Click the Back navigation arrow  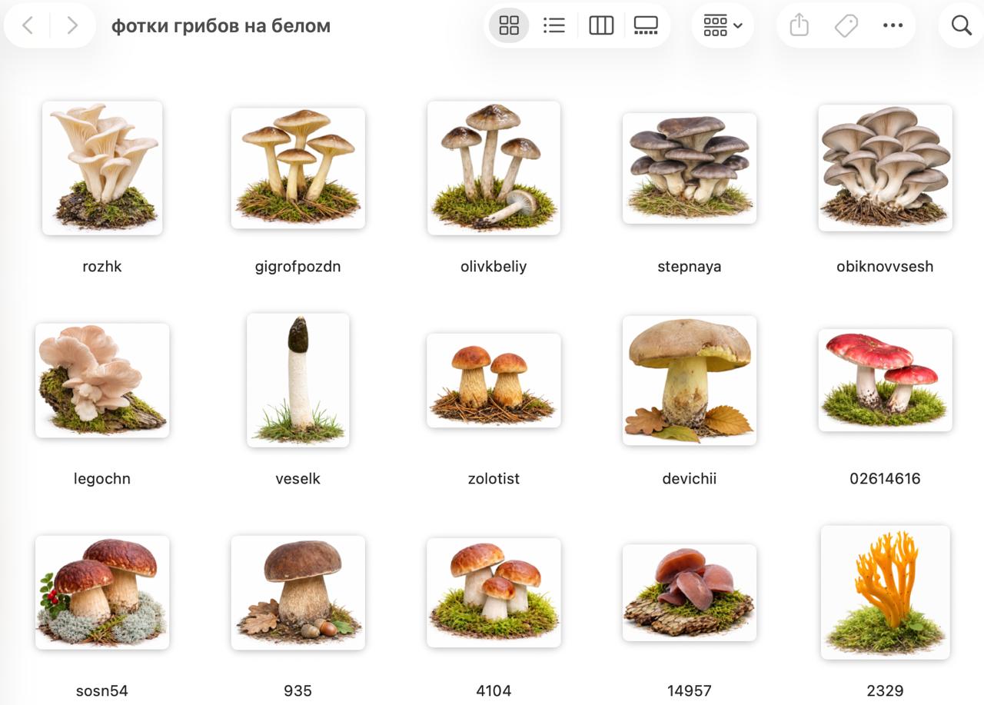pyautogui.click(x=28, y=25)
